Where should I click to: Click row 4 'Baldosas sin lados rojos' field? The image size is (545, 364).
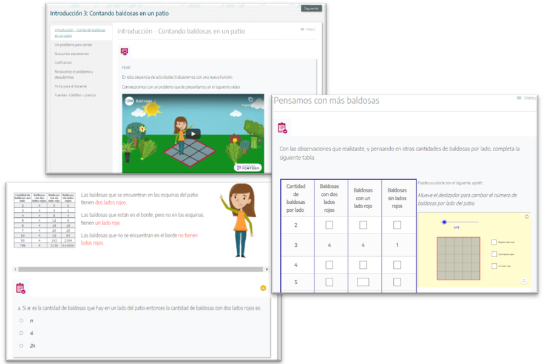point(397,265)
